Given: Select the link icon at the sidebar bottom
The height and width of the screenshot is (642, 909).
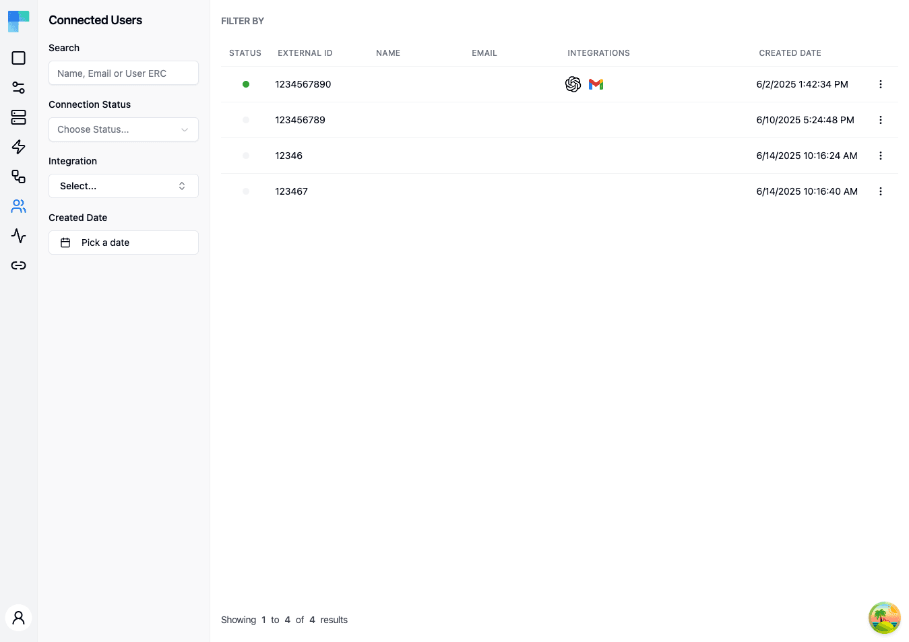Looking at the screenshot, I should 18,265.
